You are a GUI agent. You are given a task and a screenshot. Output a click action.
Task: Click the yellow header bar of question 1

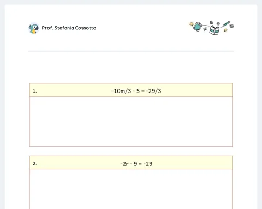(x=131, y=90)
